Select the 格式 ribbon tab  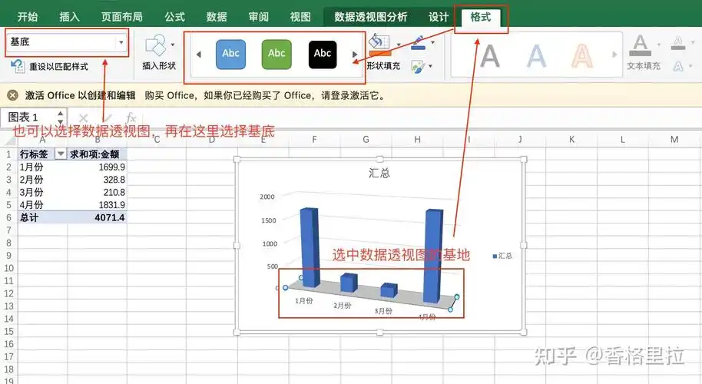click(x=481, y=17)
